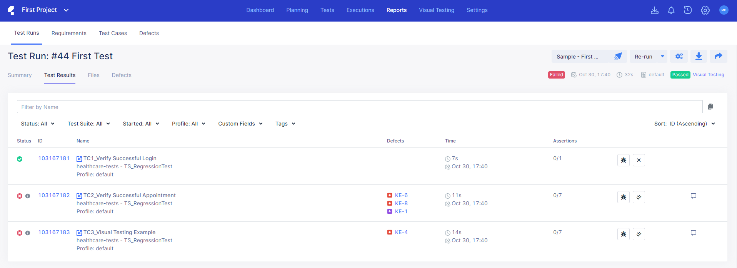Expand the Status: All filter dropdown
The image size is (737, 268).
click(x=38, y=124)
